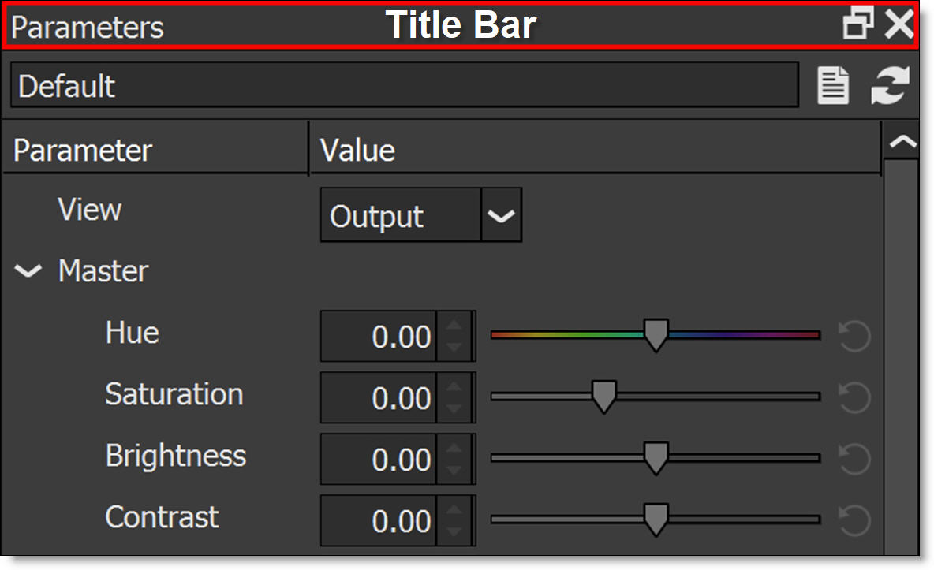Click the Saturation slider handle

[603, 397]
